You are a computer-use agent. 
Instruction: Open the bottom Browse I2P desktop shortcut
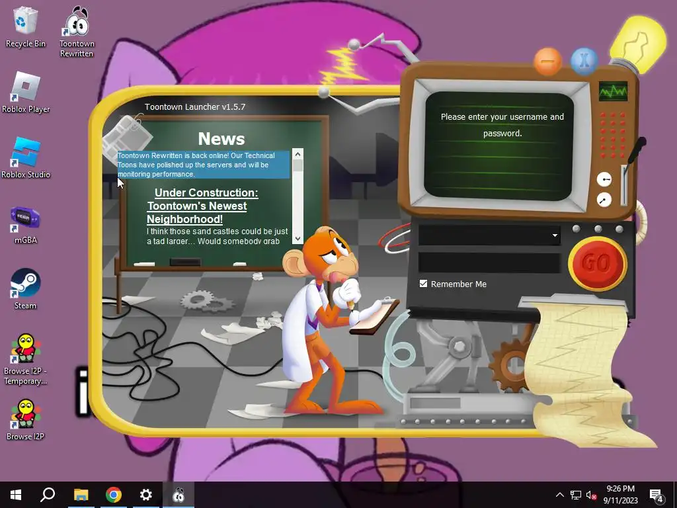click(26, 419)
